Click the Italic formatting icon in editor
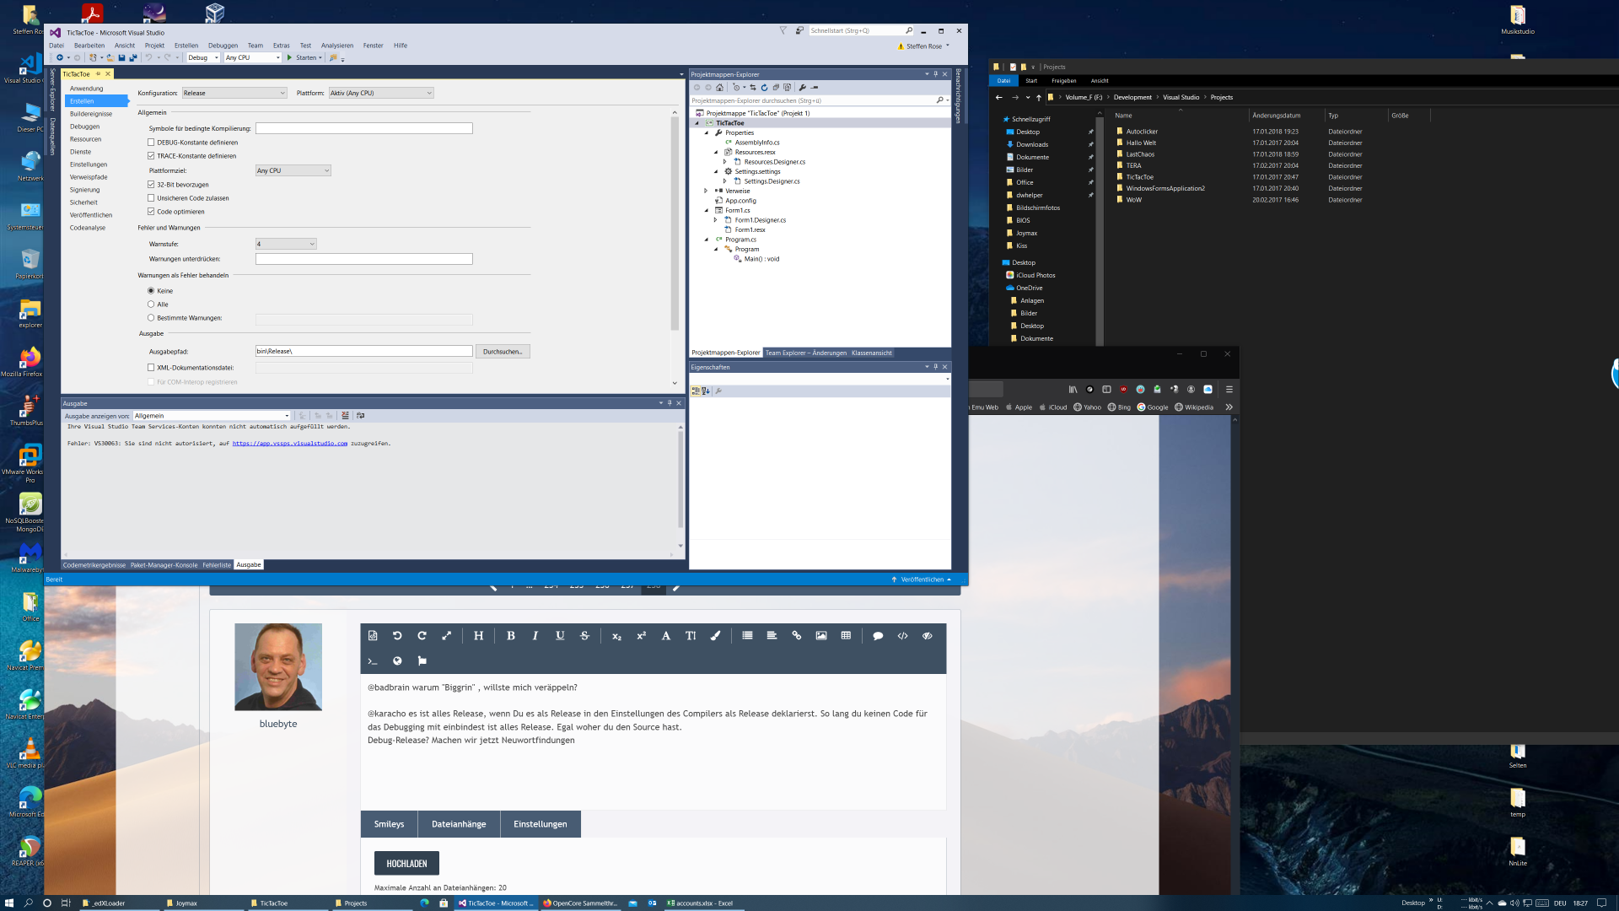Viewport: 1619px width, 911px height. coord(535,636)
